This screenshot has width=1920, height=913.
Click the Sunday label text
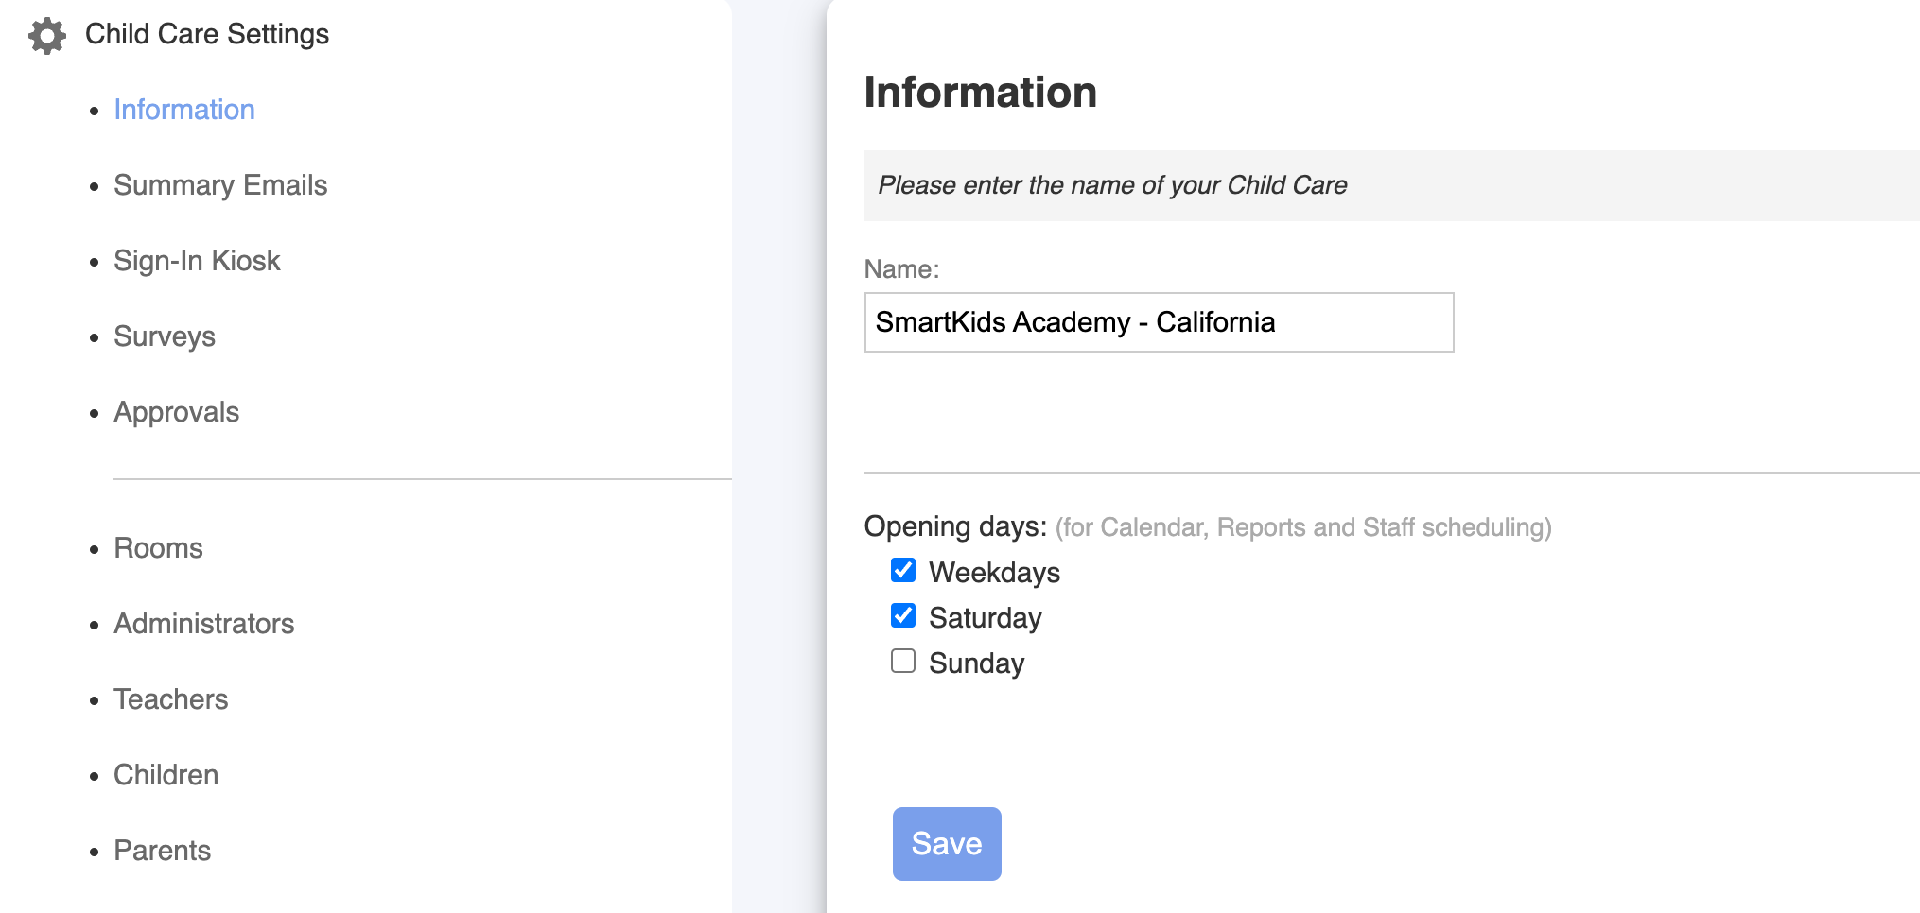coord(976,663)
